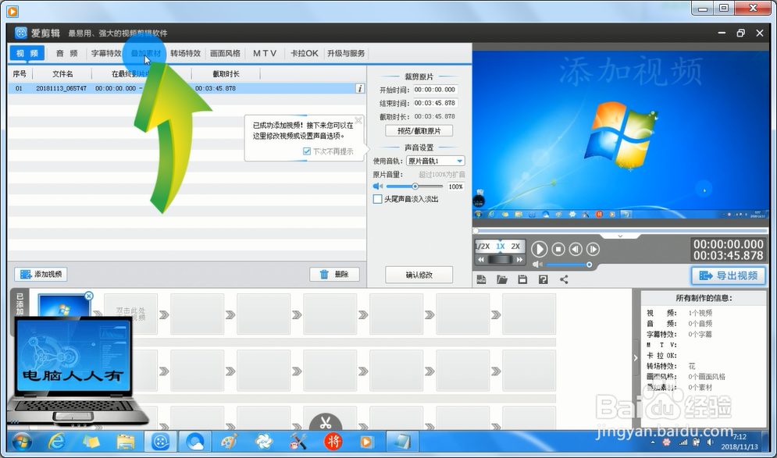Select video row 20181113_065747
777x458 pixels.
[x=187, y=89]
